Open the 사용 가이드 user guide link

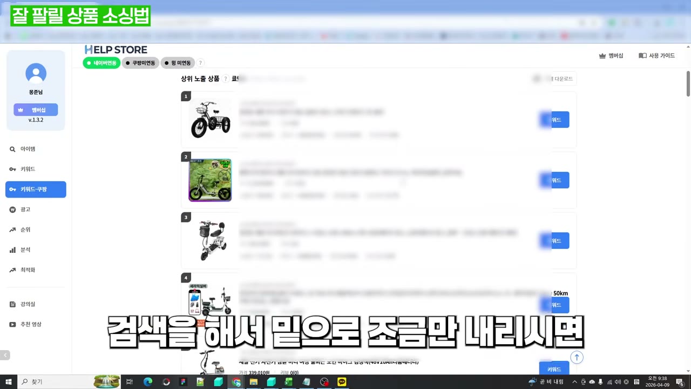pos(656,56)
